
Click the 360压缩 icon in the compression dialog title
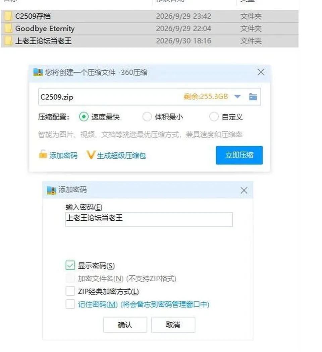(x=38, y=72)
